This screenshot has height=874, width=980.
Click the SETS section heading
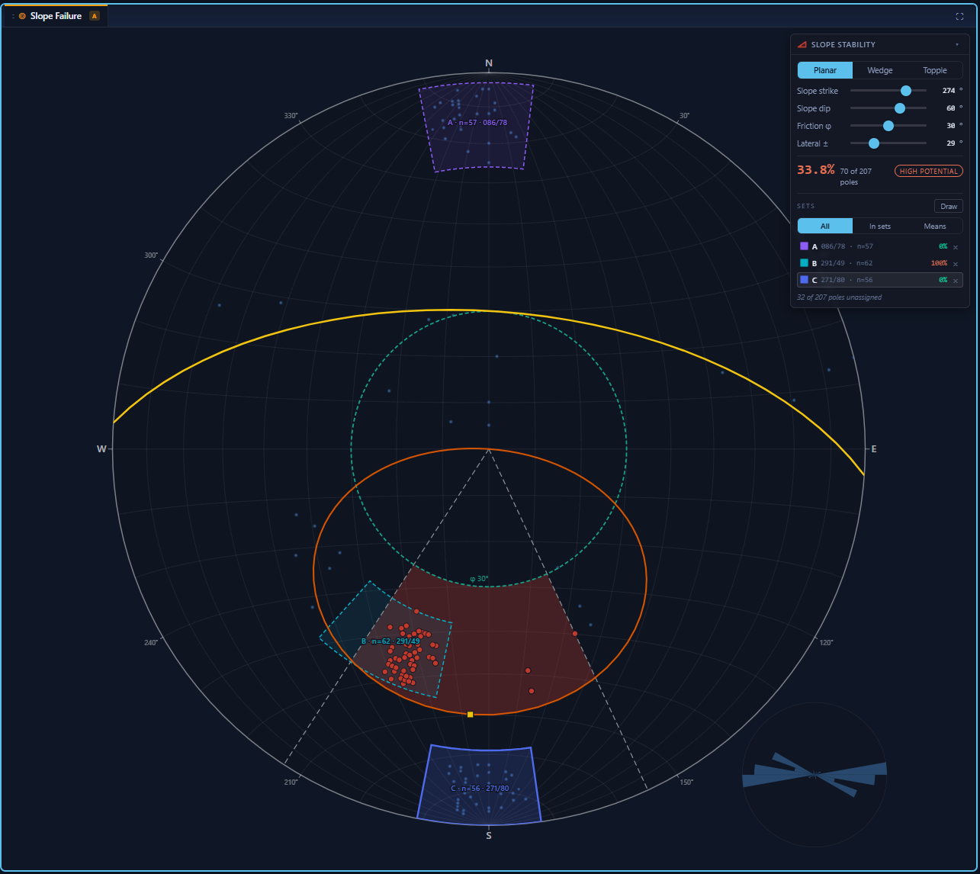click(x=805, y=207)
